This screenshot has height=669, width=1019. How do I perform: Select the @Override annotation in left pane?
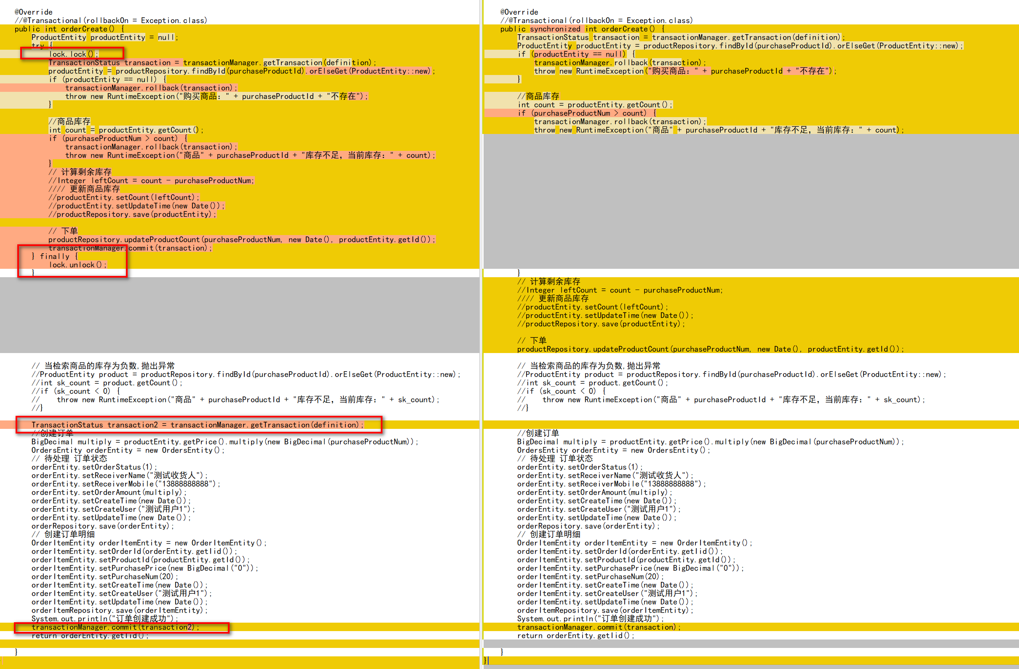[x=33, y=12]
